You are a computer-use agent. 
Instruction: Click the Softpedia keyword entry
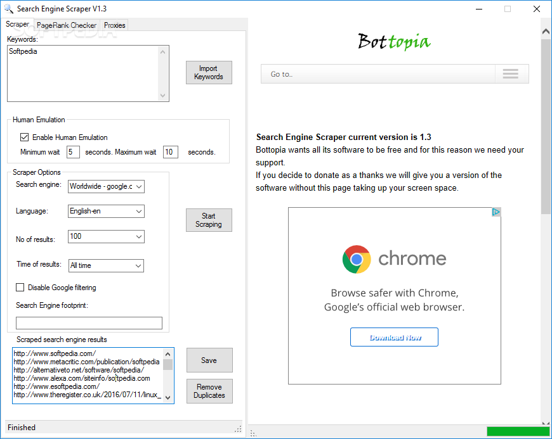(23, 51)
